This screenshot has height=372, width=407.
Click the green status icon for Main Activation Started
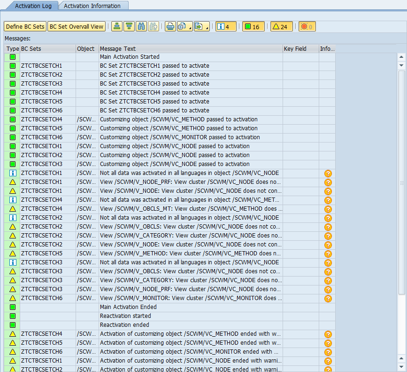13,57
